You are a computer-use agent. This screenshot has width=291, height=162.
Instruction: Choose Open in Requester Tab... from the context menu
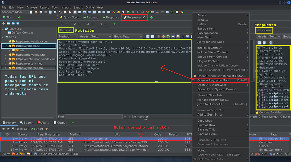pyautogui.click(x=220, y=80)
